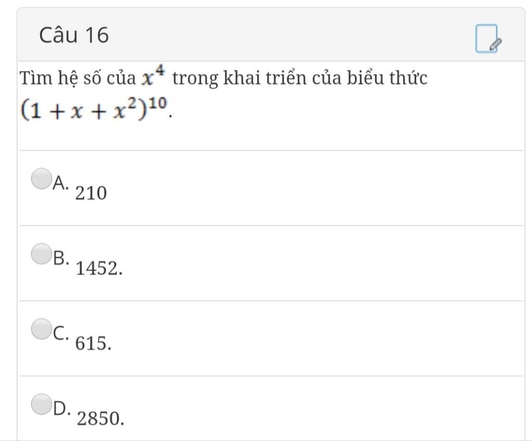Select radio button for answer A
Screen dimensions: 532x441
pos(42,178)
